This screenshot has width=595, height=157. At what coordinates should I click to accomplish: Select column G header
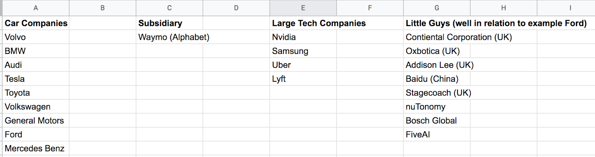pos(437,8)
